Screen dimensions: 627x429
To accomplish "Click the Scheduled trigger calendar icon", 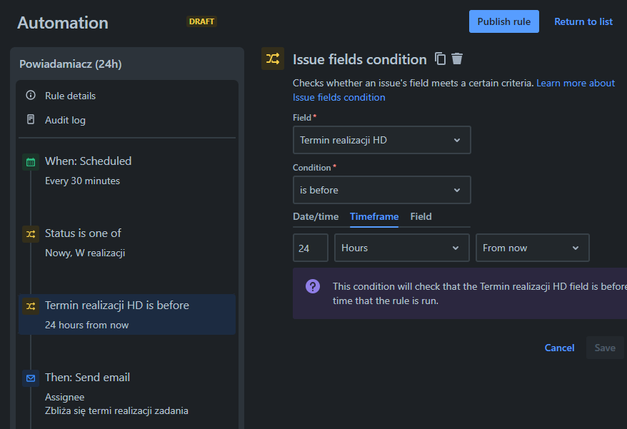I will [x=31, y=162].
